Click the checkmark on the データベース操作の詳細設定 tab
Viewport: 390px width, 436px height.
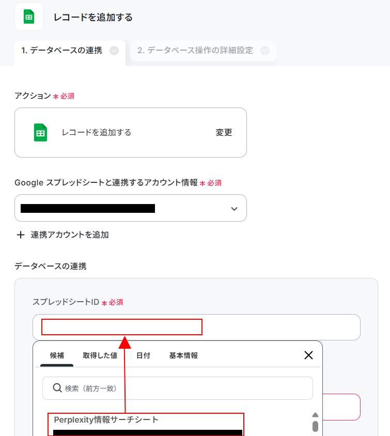265,51
